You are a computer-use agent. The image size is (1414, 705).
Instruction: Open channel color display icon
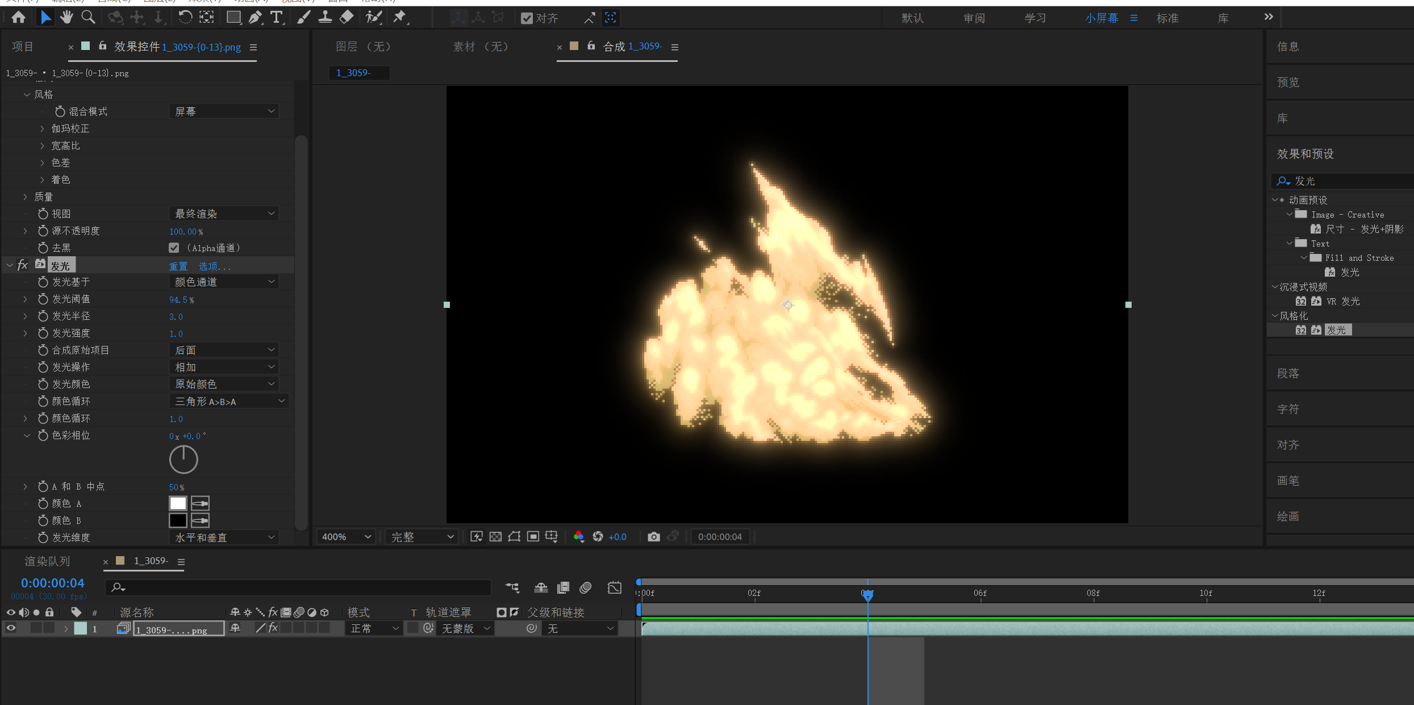point(578,537)
